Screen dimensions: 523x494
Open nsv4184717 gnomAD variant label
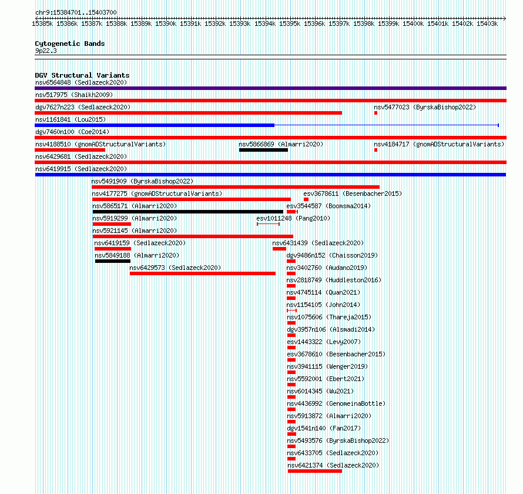pos(439,144)
